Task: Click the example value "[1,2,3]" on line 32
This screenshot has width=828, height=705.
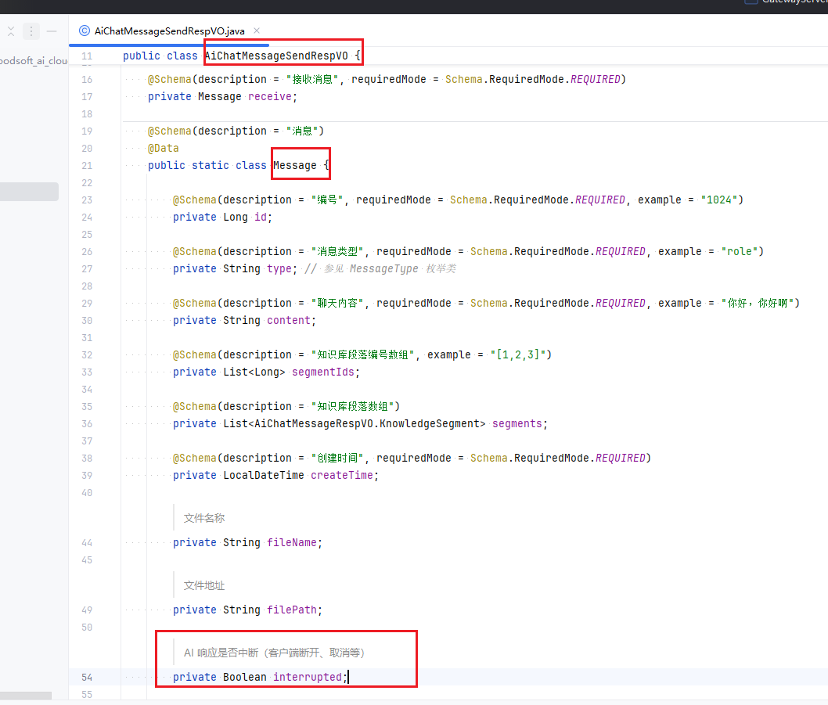Action: coord(517,355)
